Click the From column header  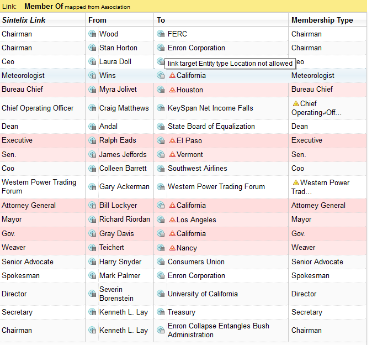coord(97,20)
